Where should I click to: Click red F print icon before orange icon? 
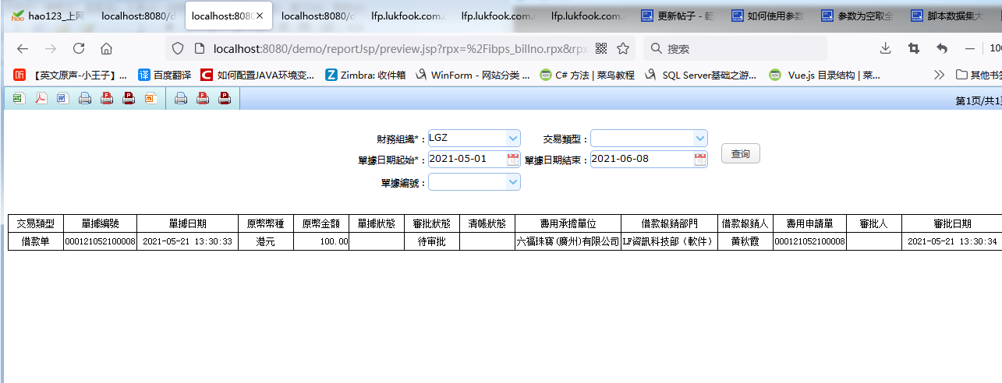point(108,99)
